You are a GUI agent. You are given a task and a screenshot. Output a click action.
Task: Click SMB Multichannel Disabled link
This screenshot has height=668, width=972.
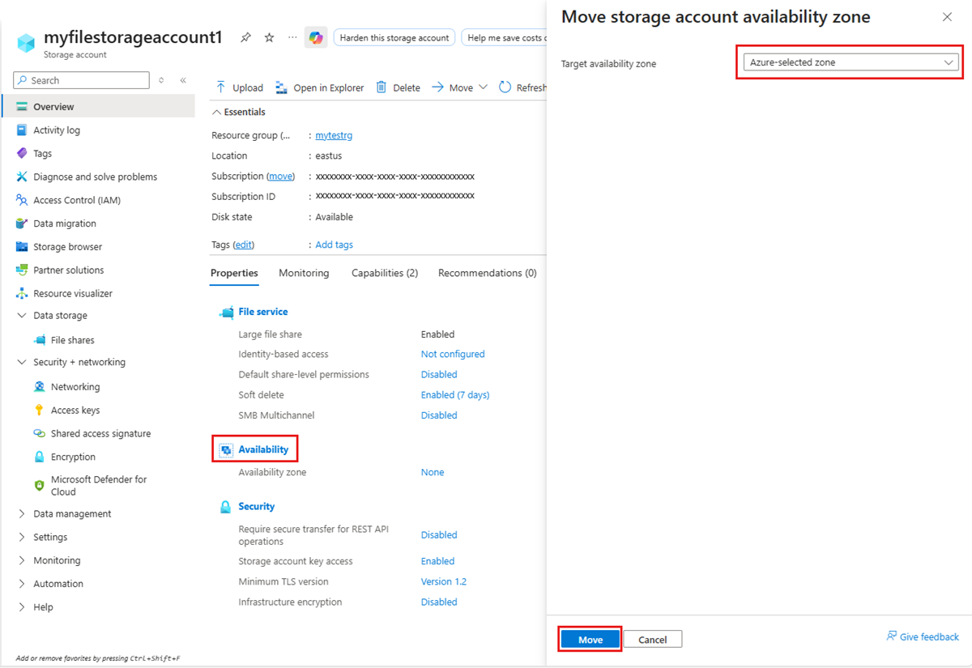(x=439, y=415)
